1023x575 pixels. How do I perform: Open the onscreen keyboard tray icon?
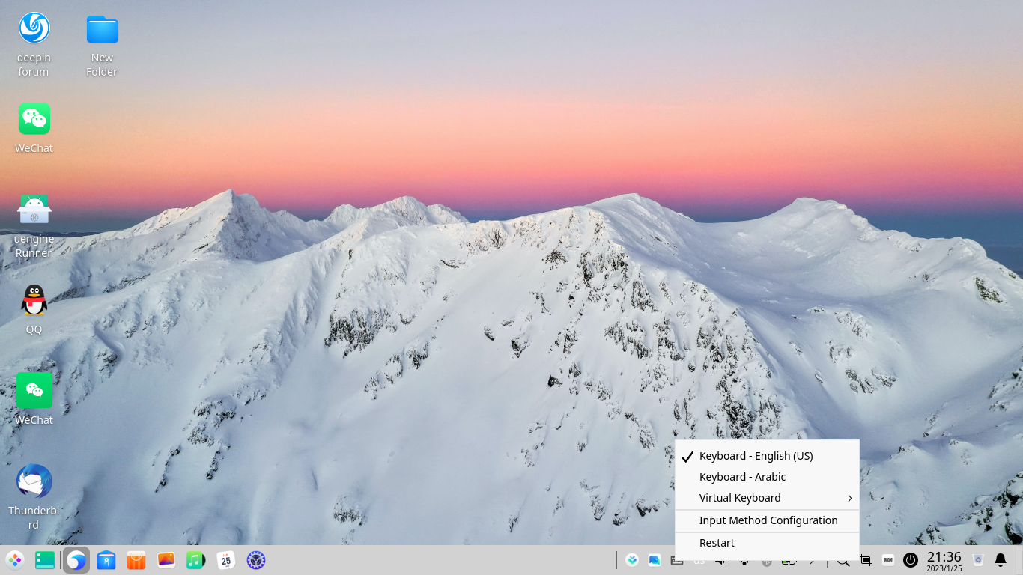[x=888, y=560]
